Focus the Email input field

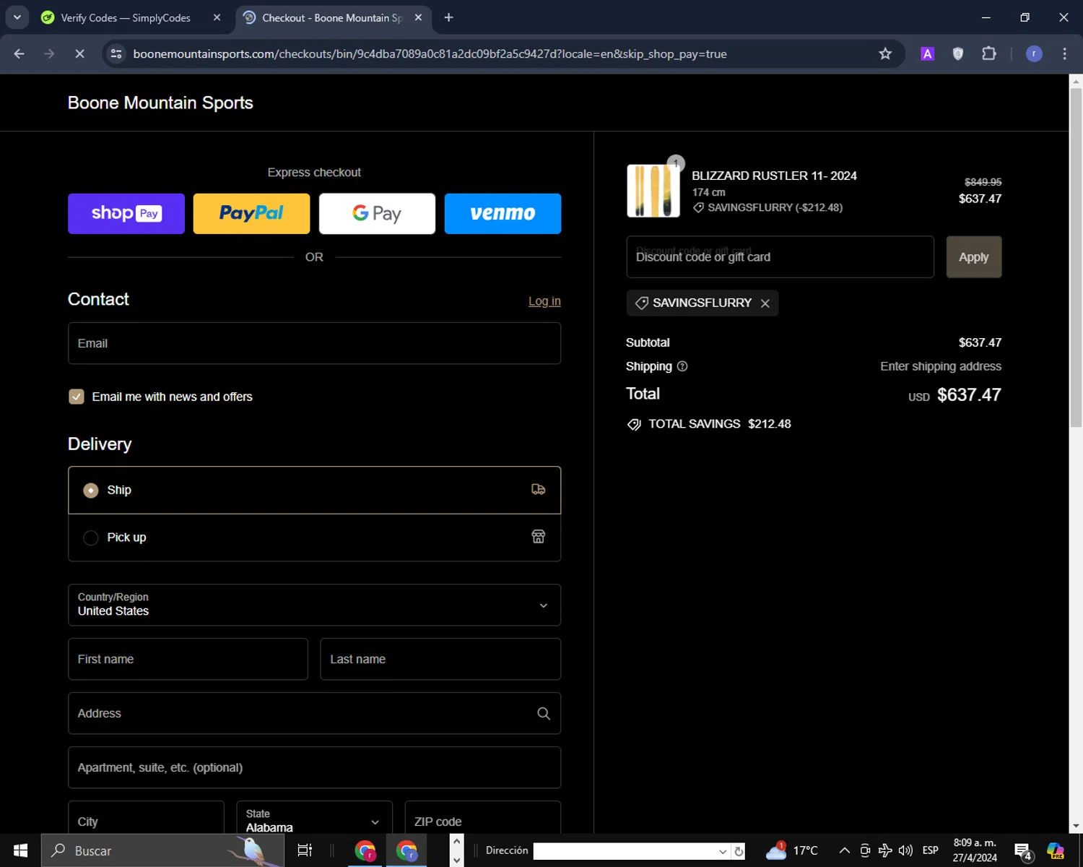click(x=314, y=343)
